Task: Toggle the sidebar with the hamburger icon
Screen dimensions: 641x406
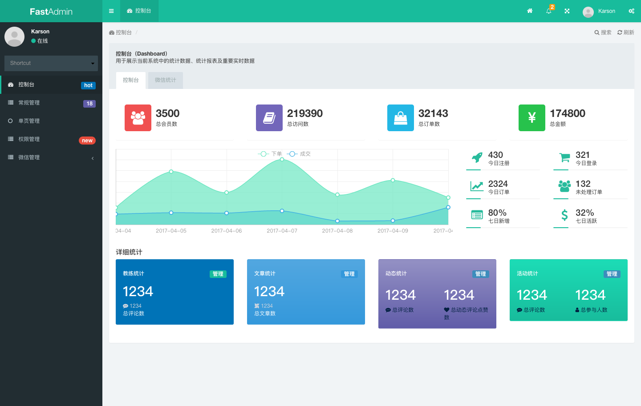Action: tap(111, 11)
